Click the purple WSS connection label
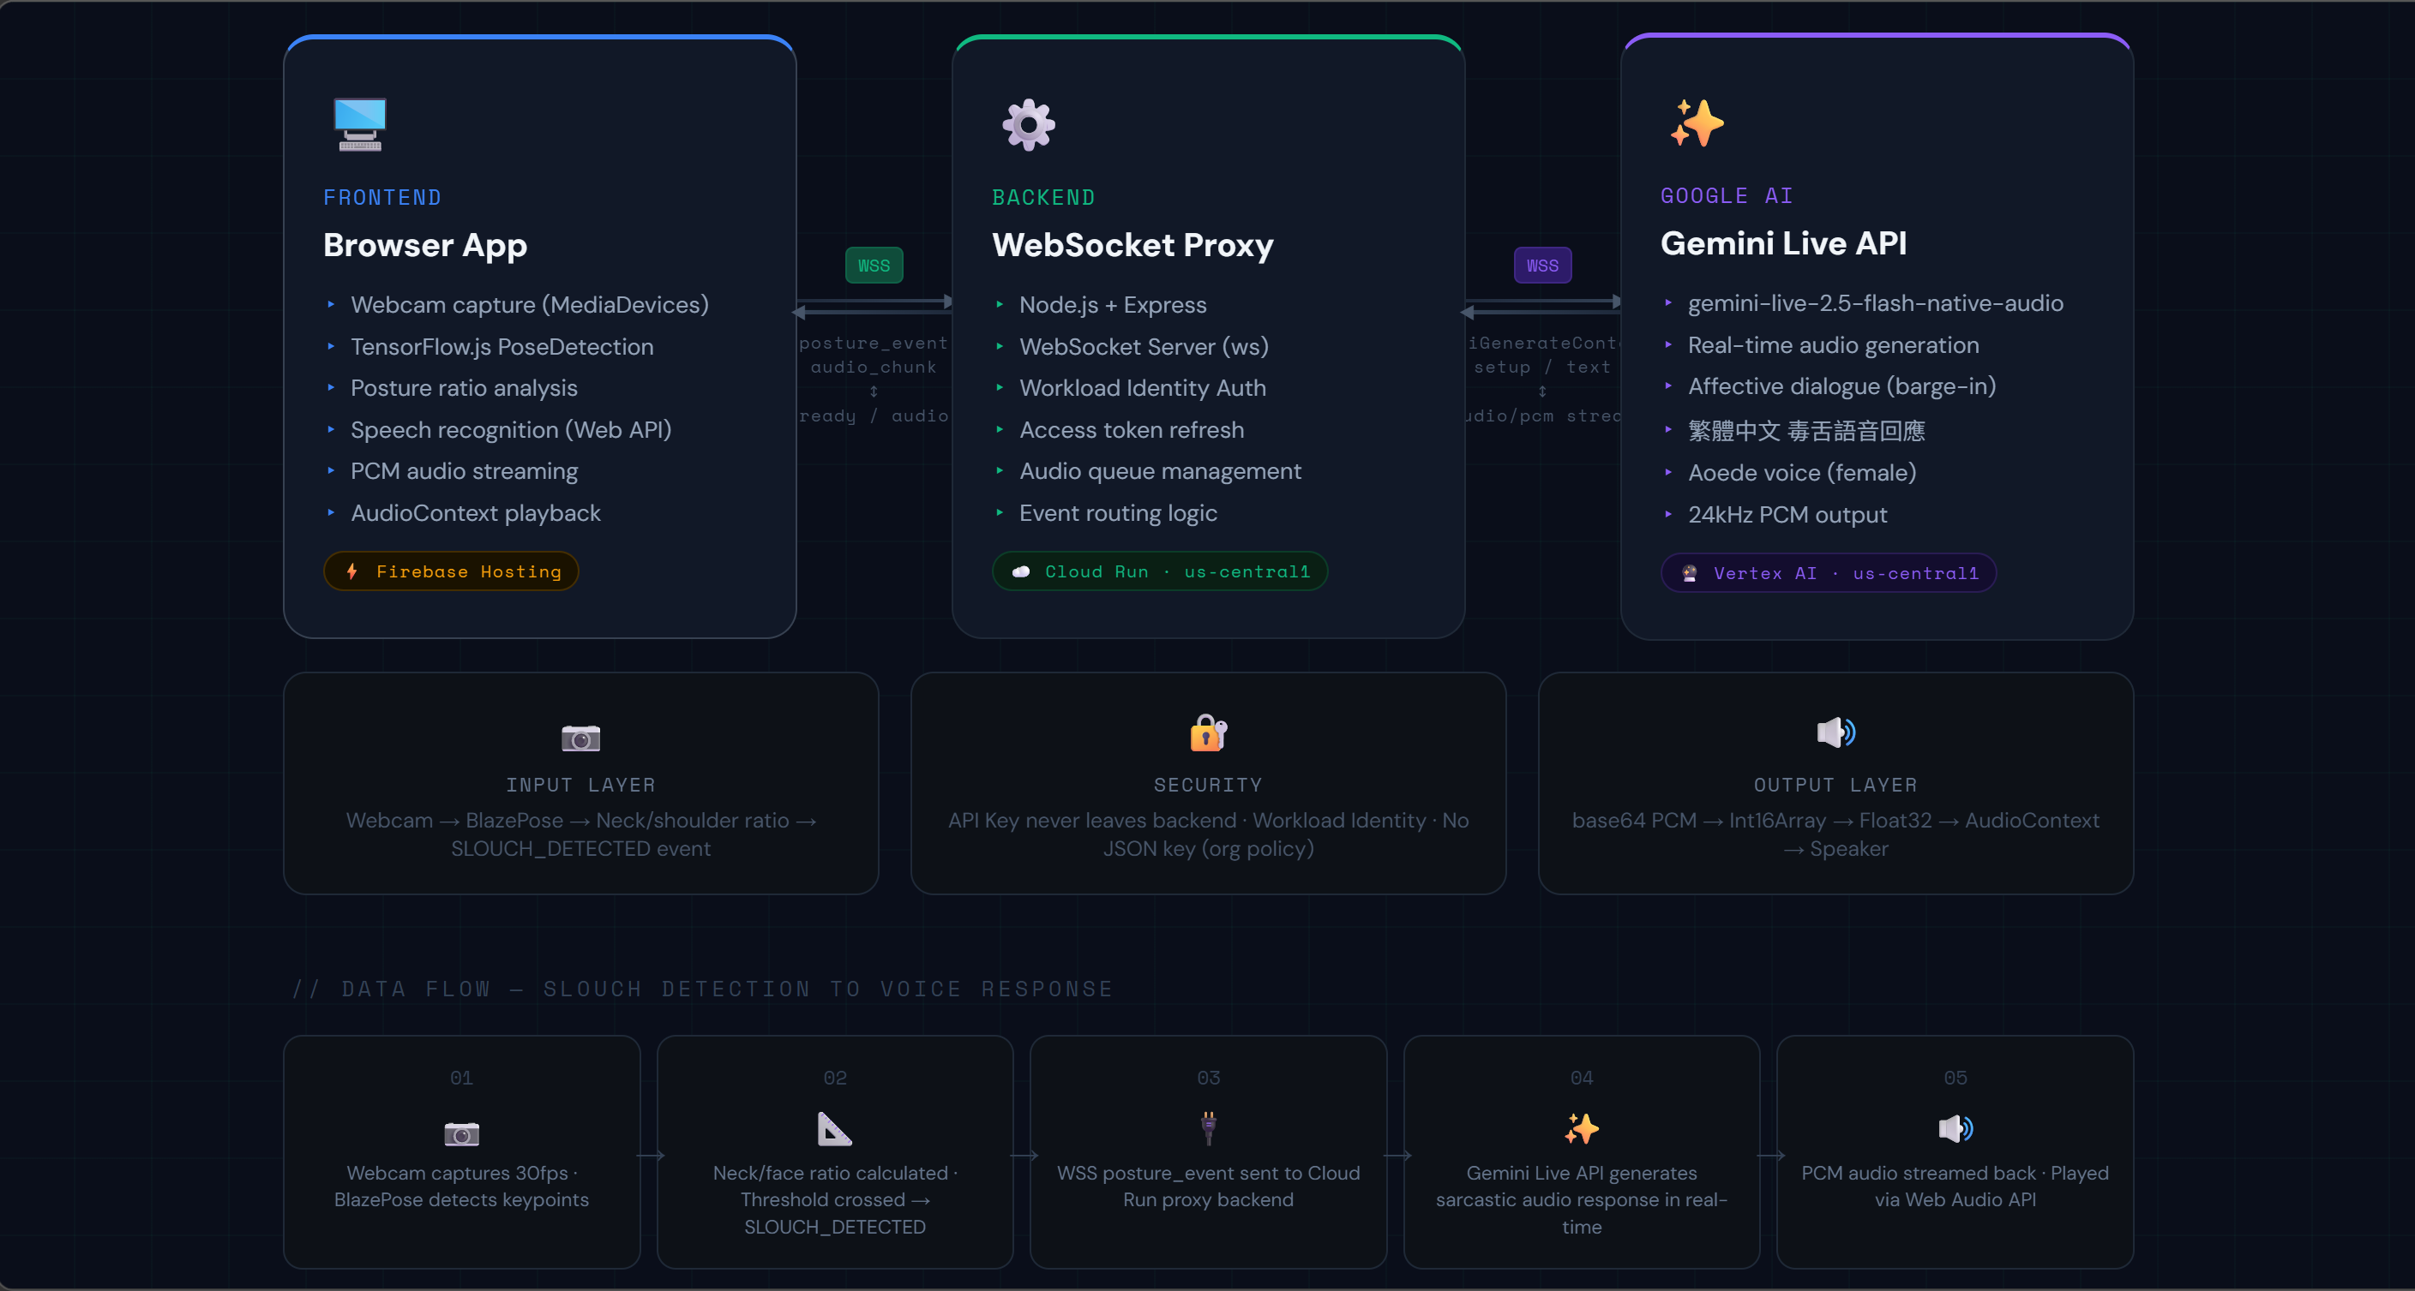2415x1291 pixels. [x=1542, y=266]
